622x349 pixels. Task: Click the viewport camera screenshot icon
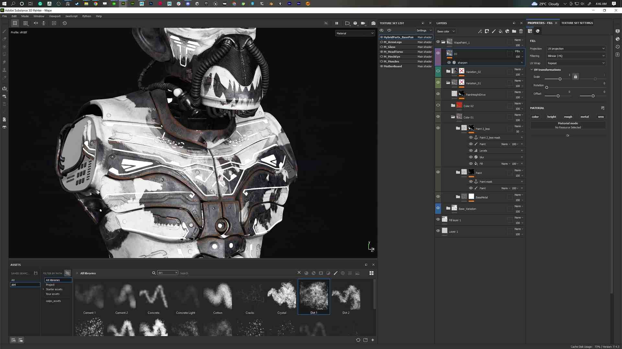pos(373,23)
